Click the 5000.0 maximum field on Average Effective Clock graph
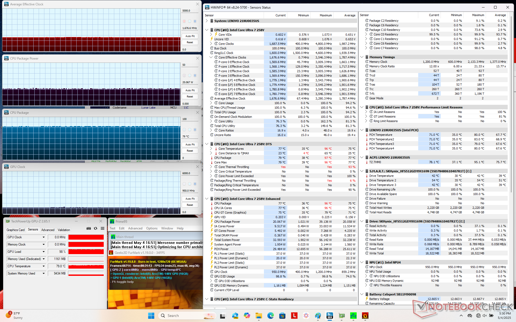Image resolution: width=516 pixels, height=322 pixels. (190, 11)
